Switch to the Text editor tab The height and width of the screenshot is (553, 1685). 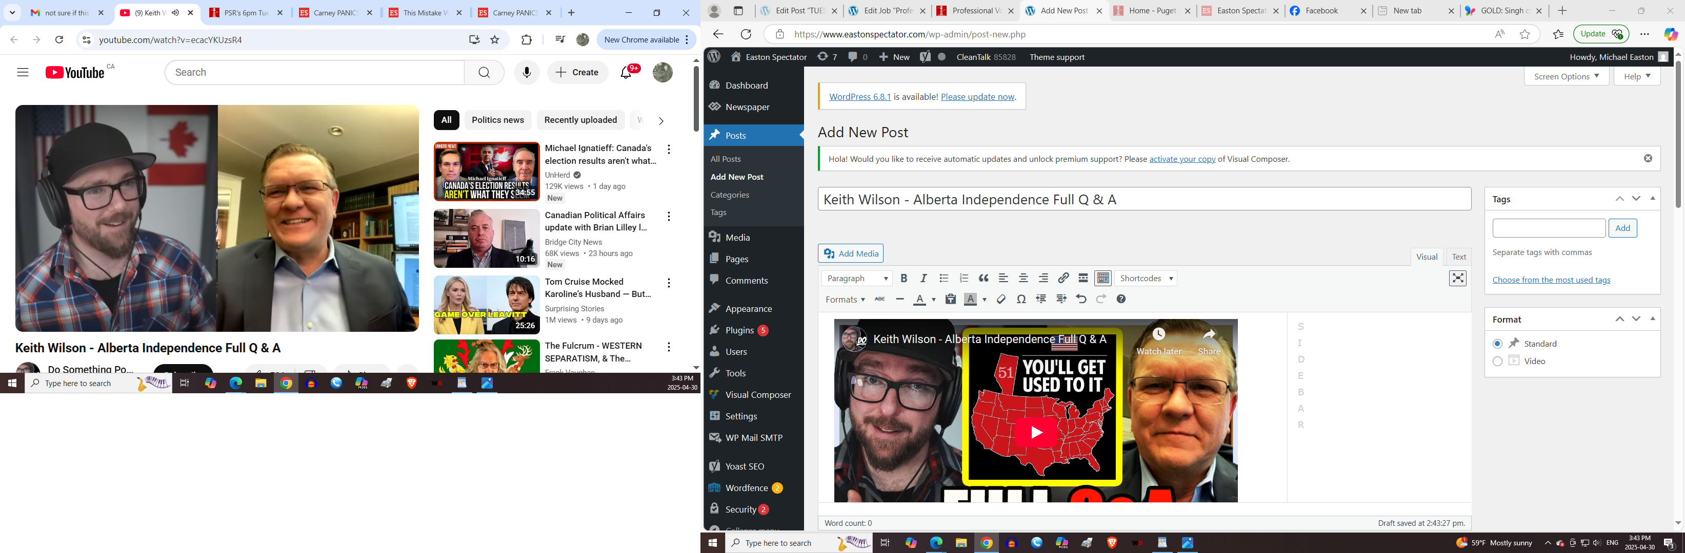coord(1459,257)
